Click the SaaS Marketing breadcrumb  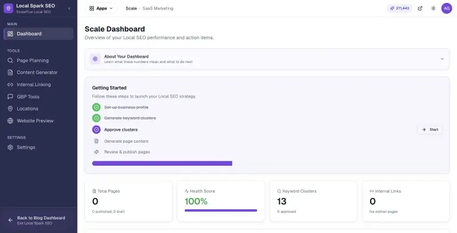click(x=158, y=8)
